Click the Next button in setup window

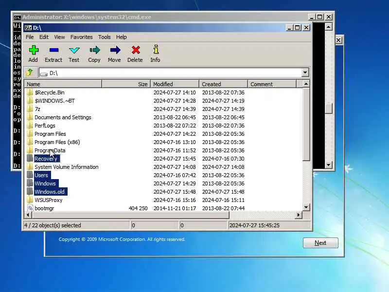click(320, 243)
